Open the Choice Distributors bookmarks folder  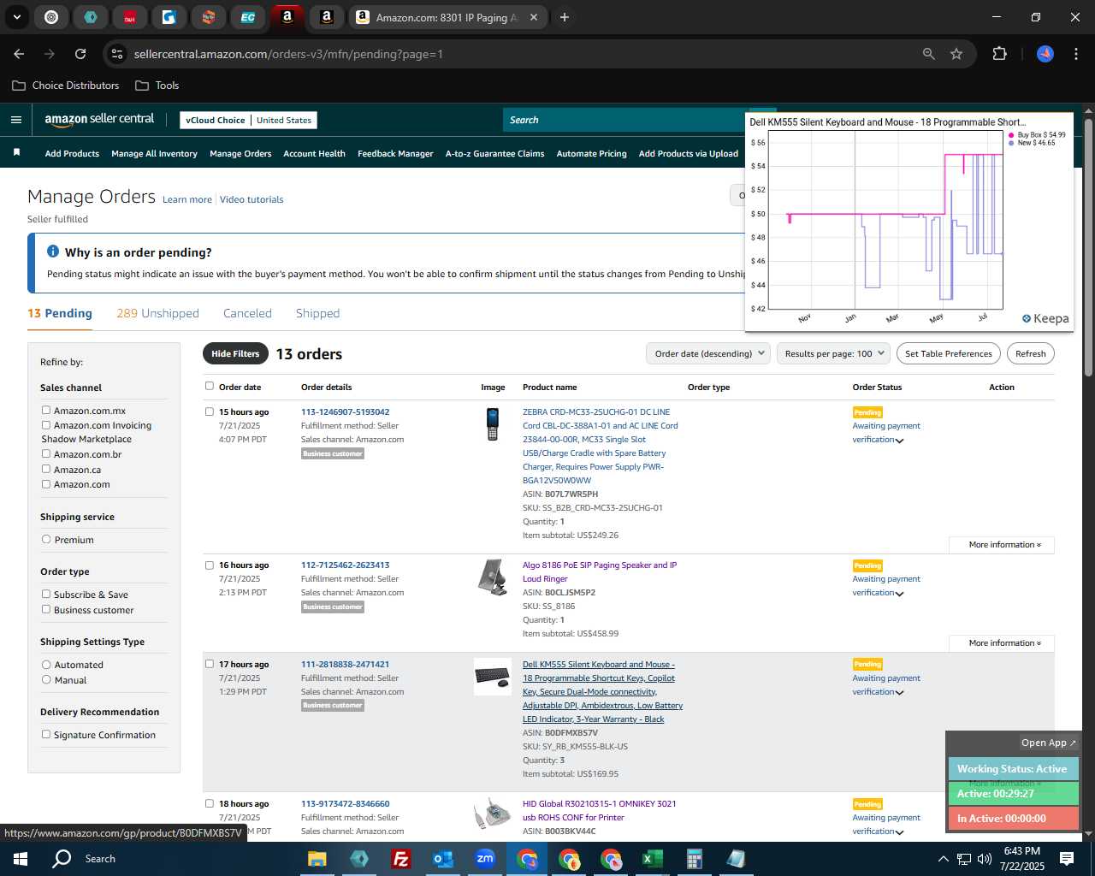pyautogui.click(x=66, y=86)
